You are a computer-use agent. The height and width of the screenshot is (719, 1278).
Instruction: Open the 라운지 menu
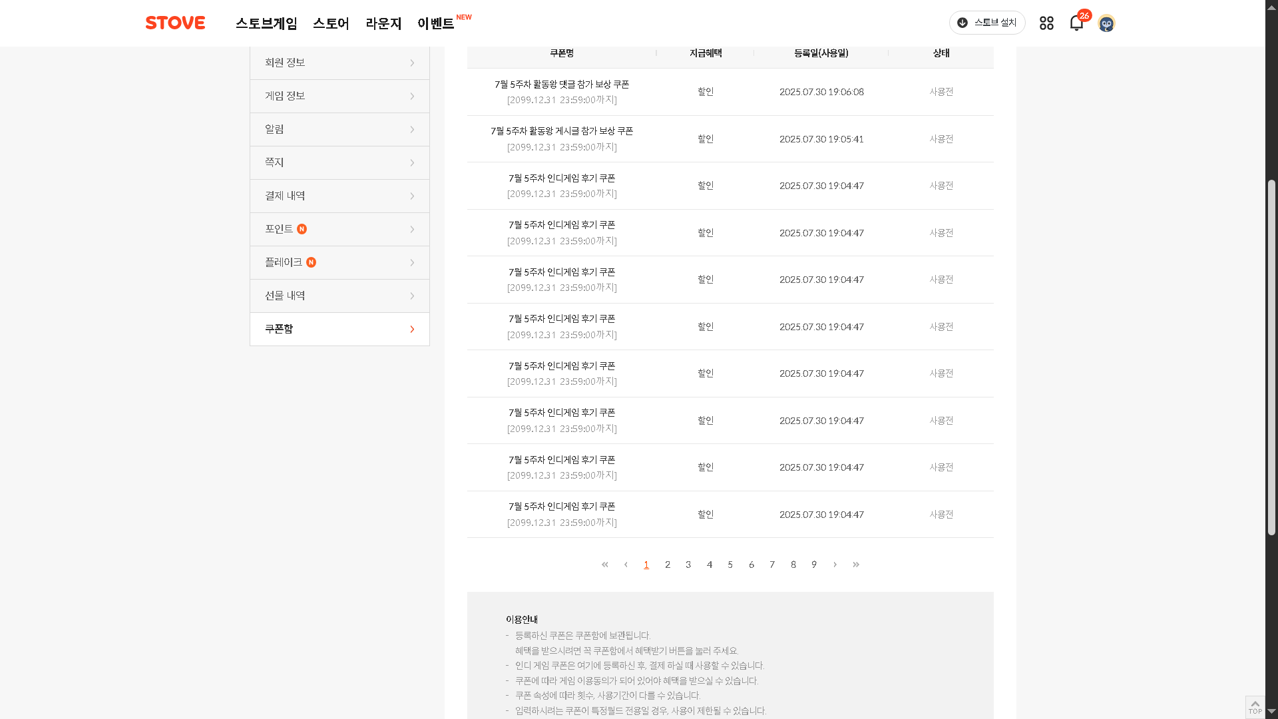click(x=383, y=23)
